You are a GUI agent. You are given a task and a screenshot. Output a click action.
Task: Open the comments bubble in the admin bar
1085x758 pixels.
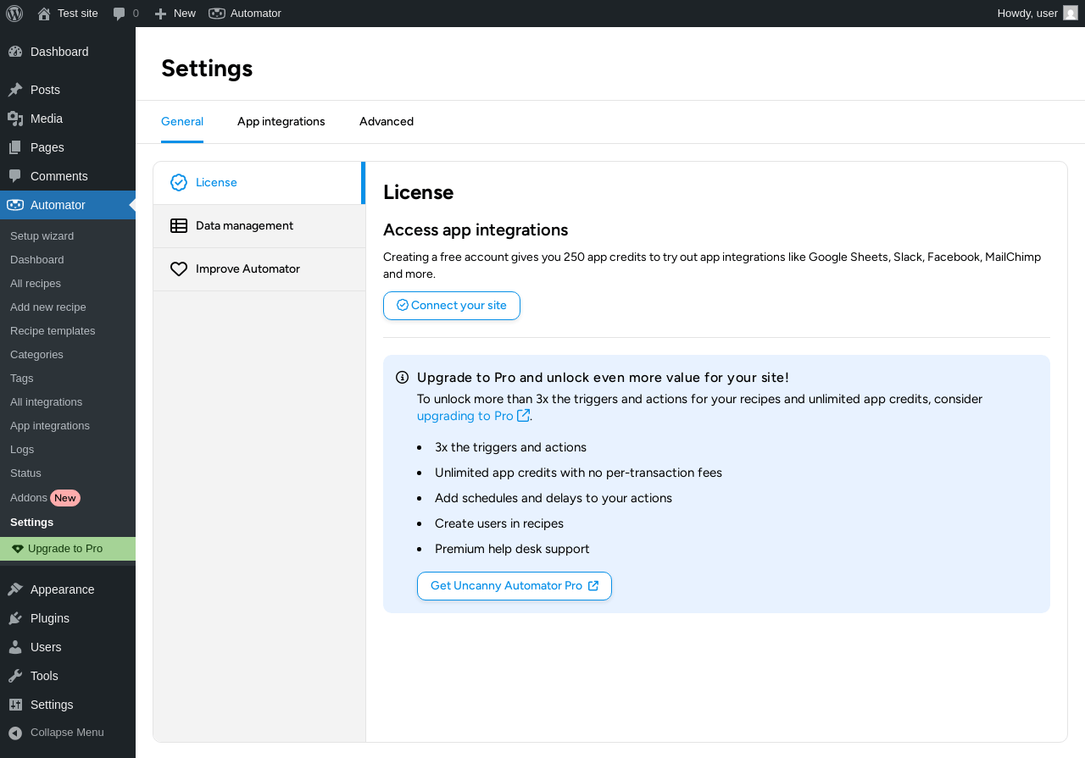(x=120, y=14)
